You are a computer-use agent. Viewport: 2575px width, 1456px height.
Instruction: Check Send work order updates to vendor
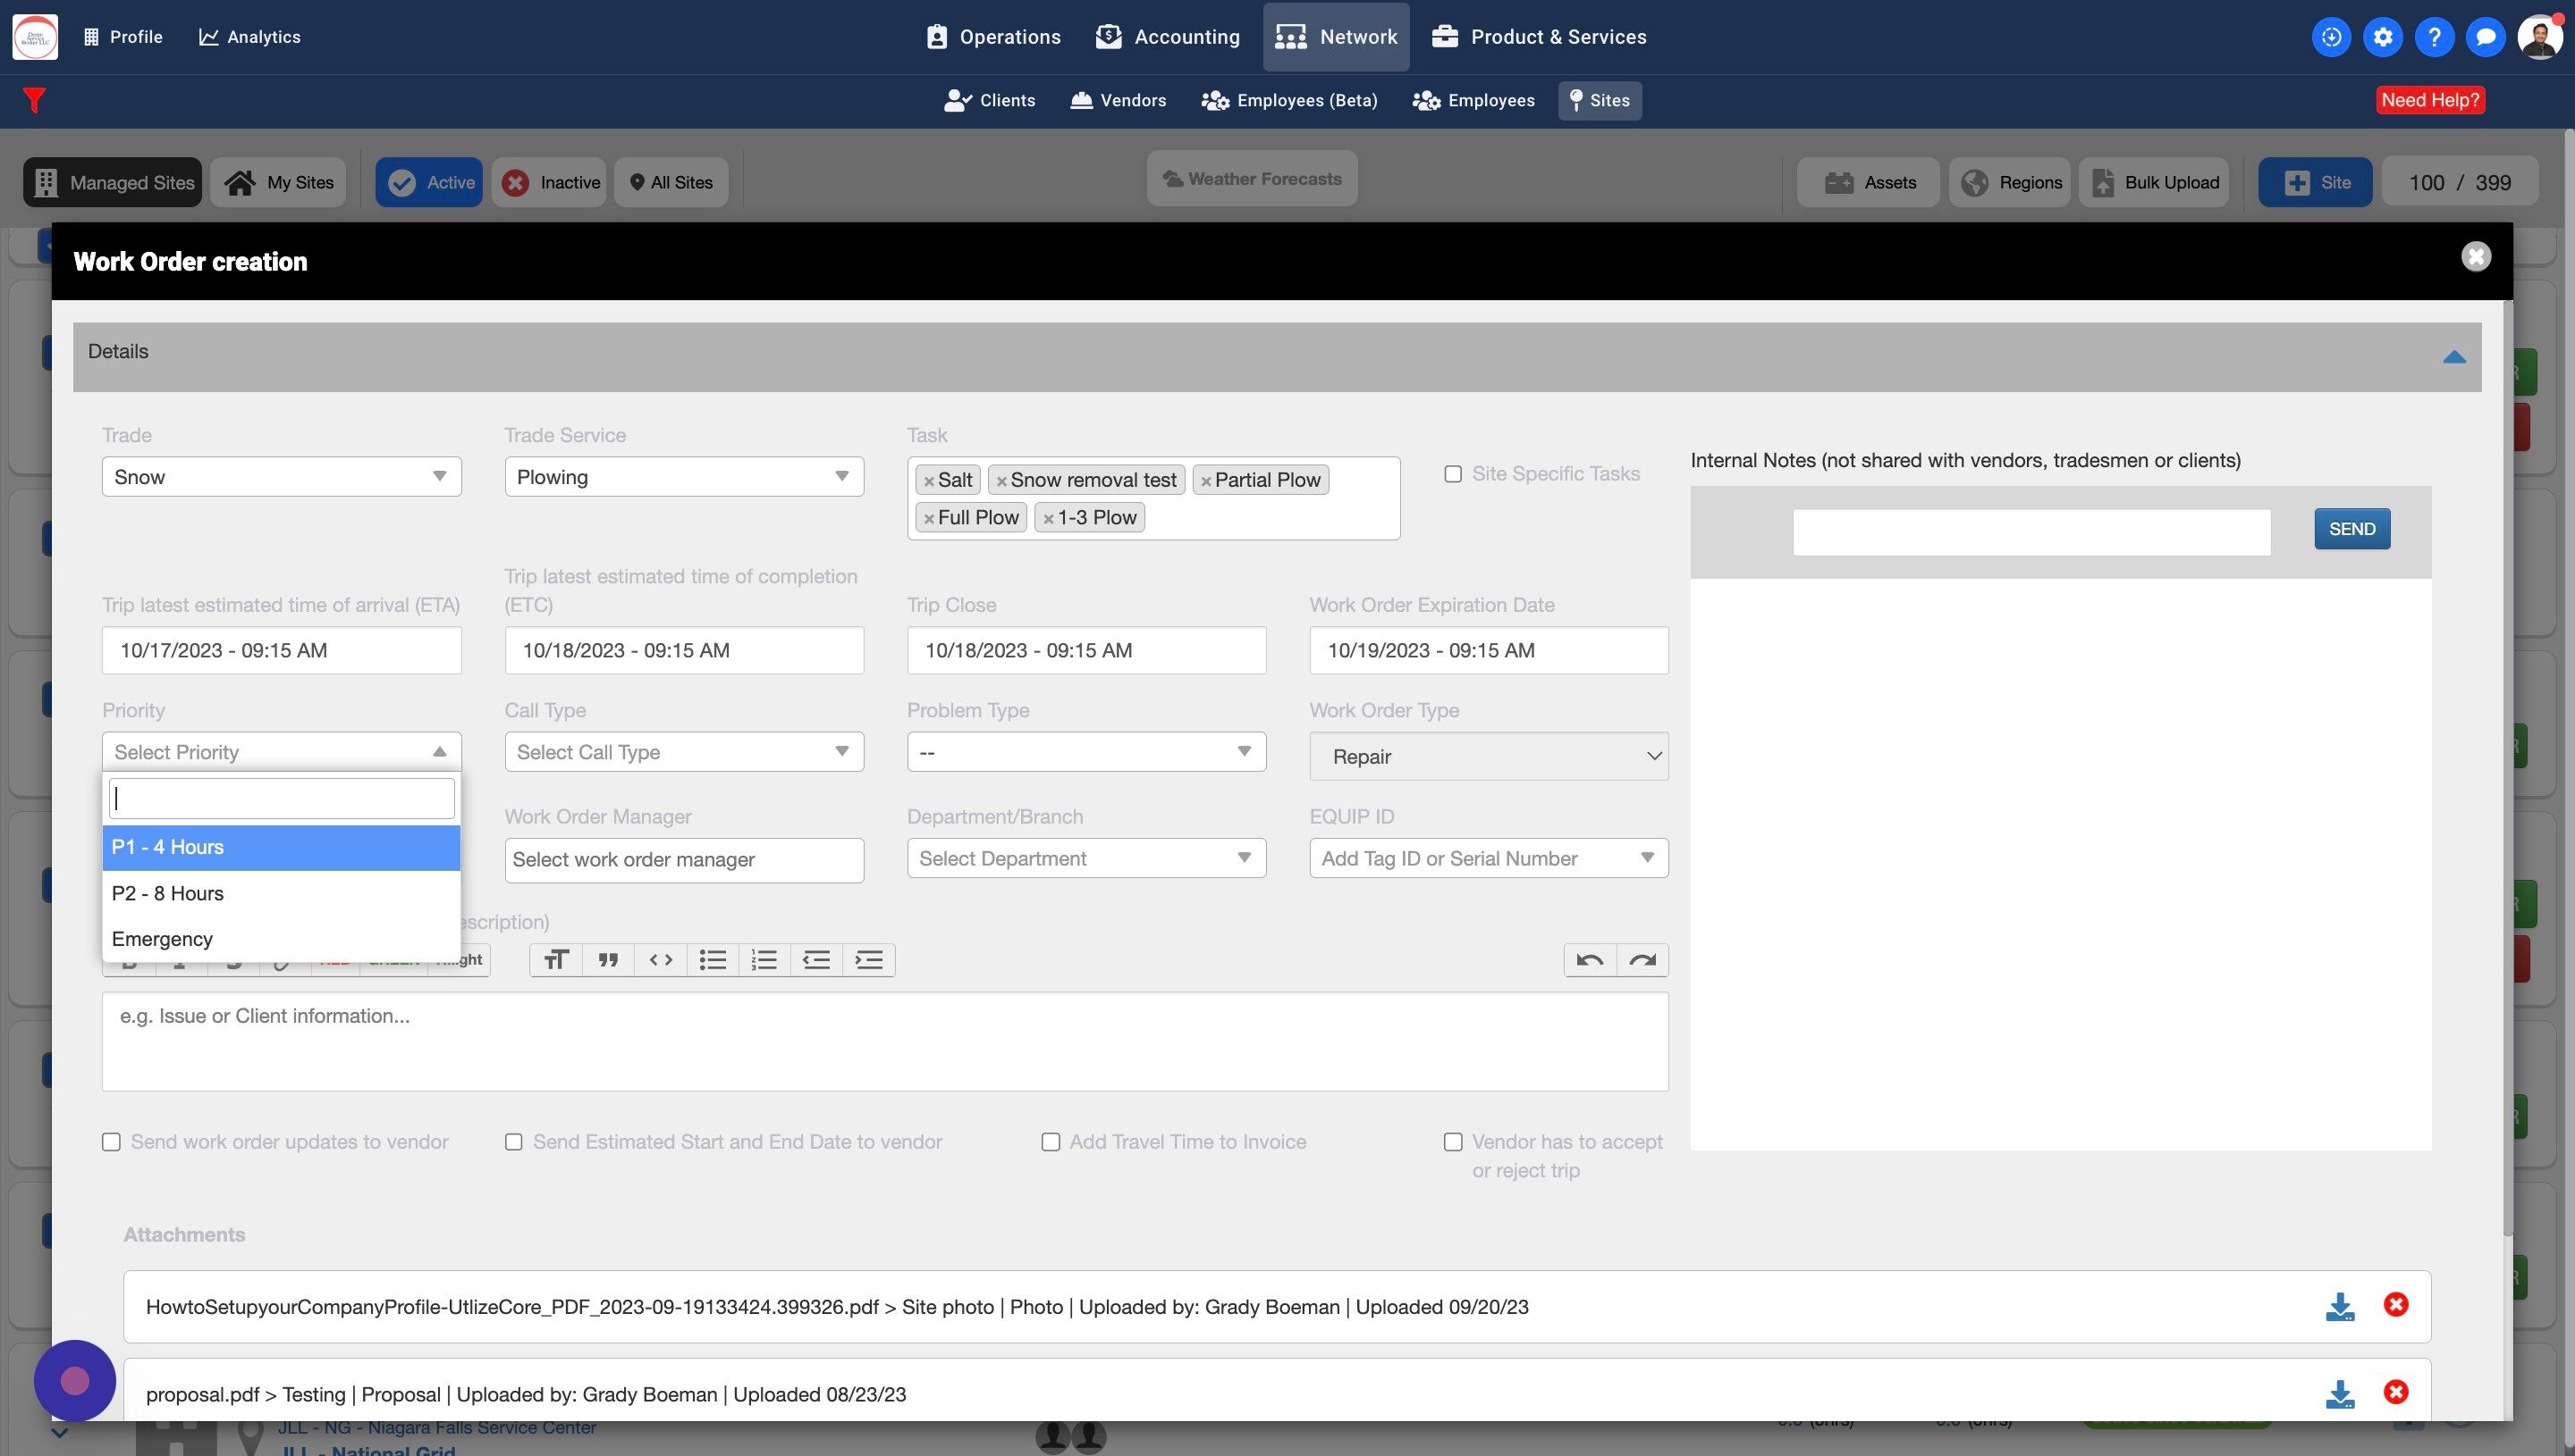click(x=111, y=1142)
